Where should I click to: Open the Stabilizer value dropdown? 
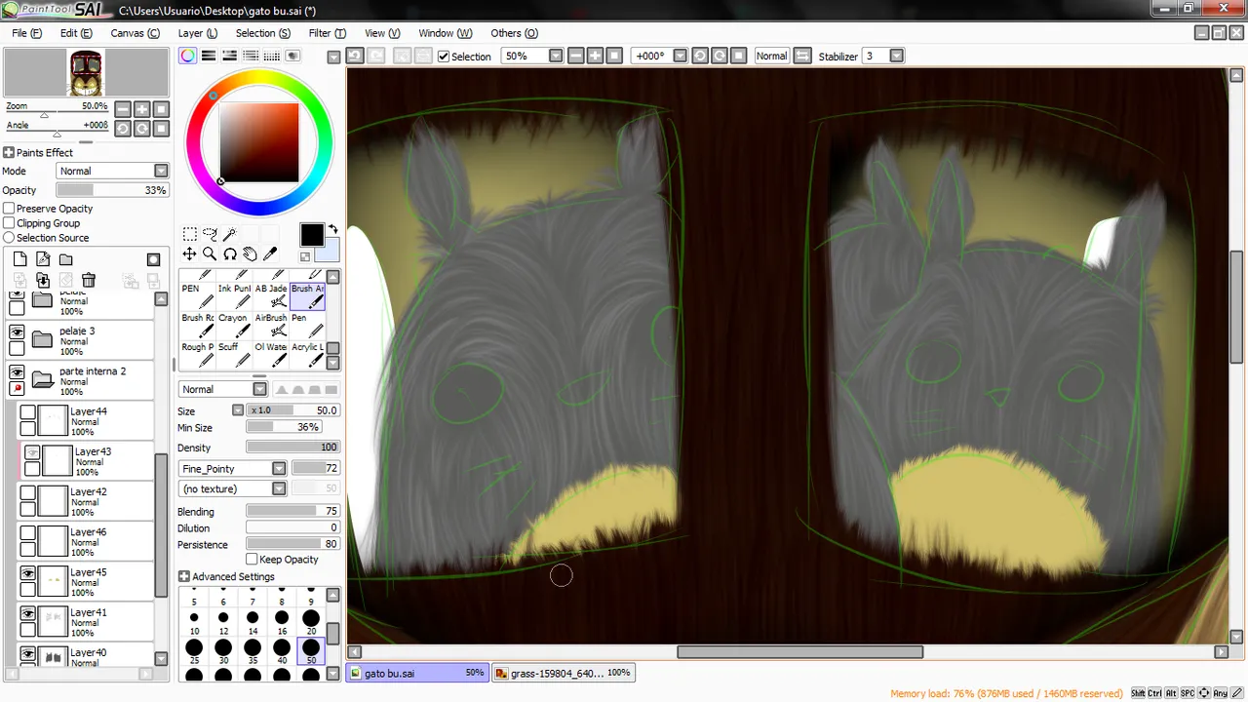pos(897,56)
